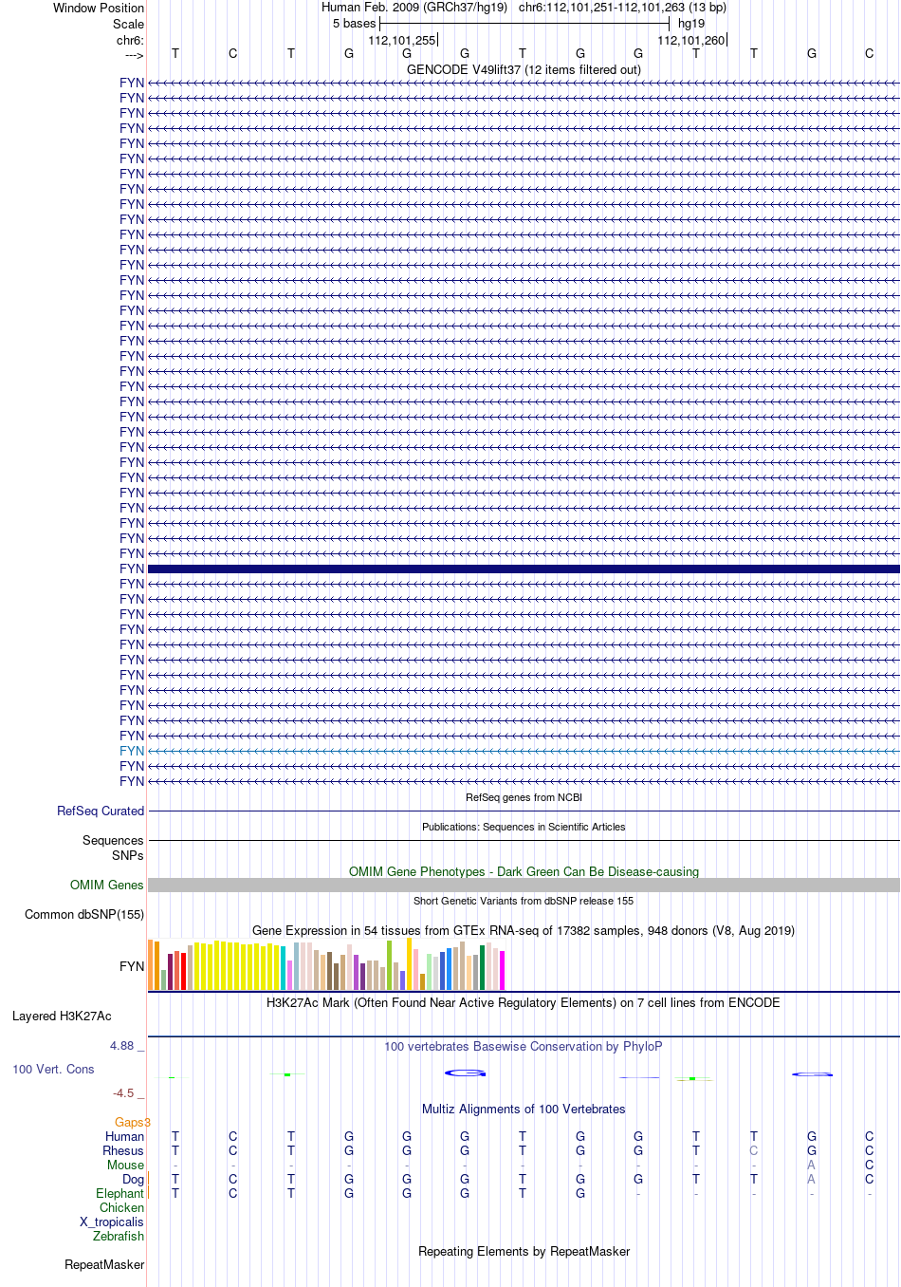The image size is (901, 1287).
Task: Click the dark green bar in GTEx chart
Action: [483, 968]
